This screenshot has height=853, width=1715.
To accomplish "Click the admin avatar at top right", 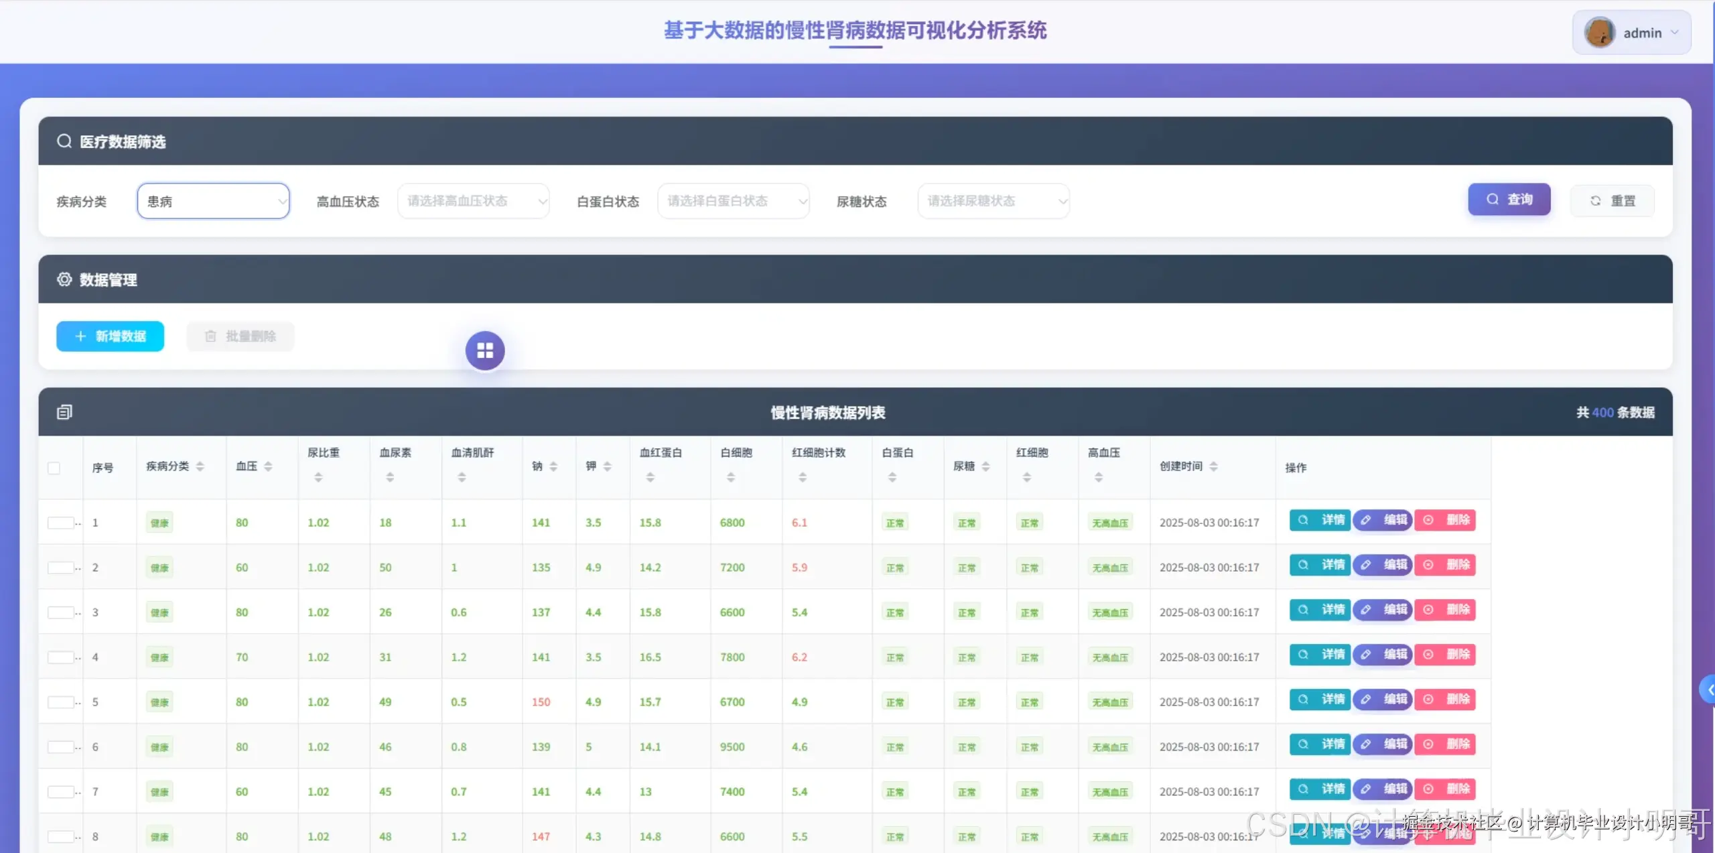I will (1600, 31).
